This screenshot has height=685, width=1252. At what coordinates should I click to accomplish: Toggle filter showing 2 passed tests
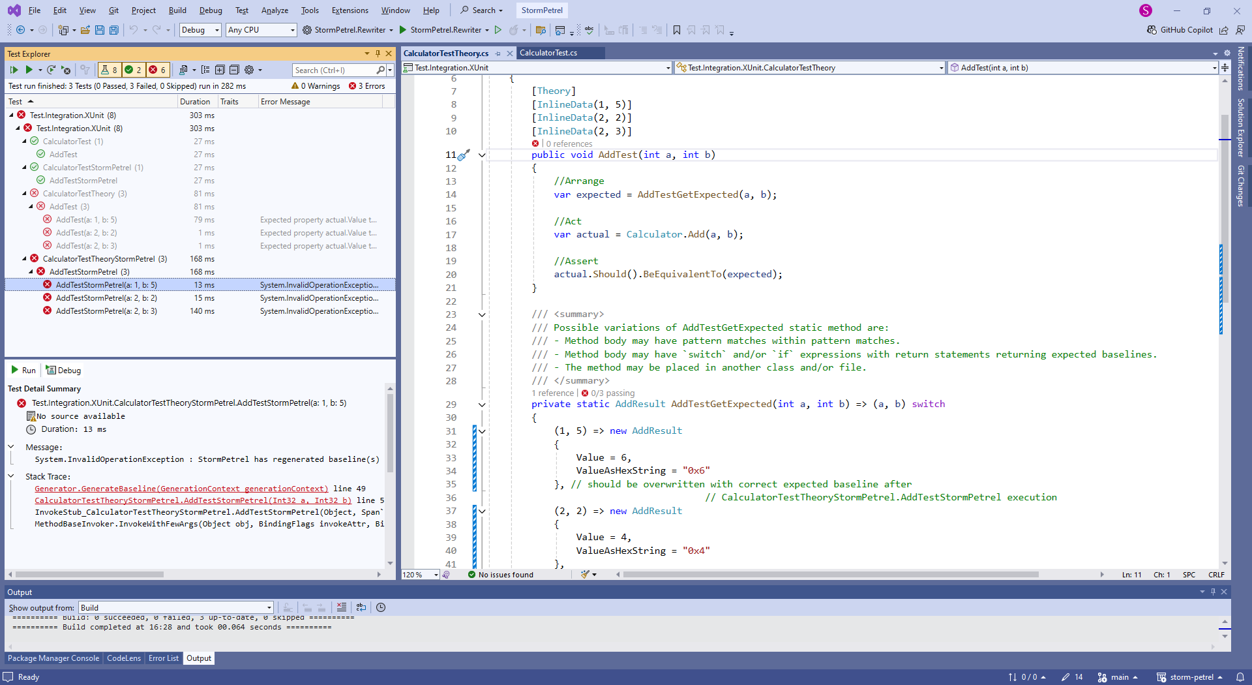pyautogui.click(x=133, y=70)
